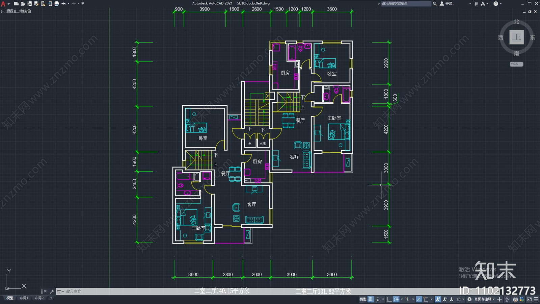
Task: Click the search magnifier icon
Action: (x=435, y=3)
